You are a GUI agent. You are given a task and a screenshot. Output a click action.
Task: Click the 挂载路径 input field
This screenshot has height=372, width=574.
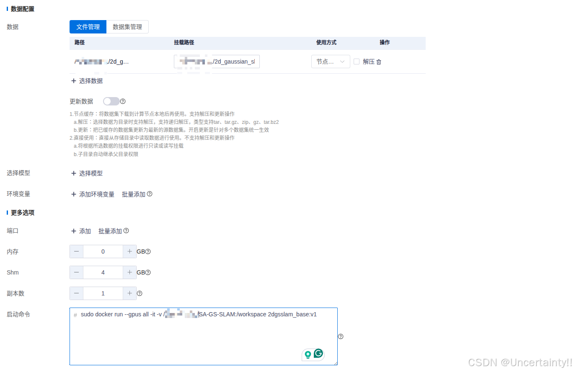(217, 62)
